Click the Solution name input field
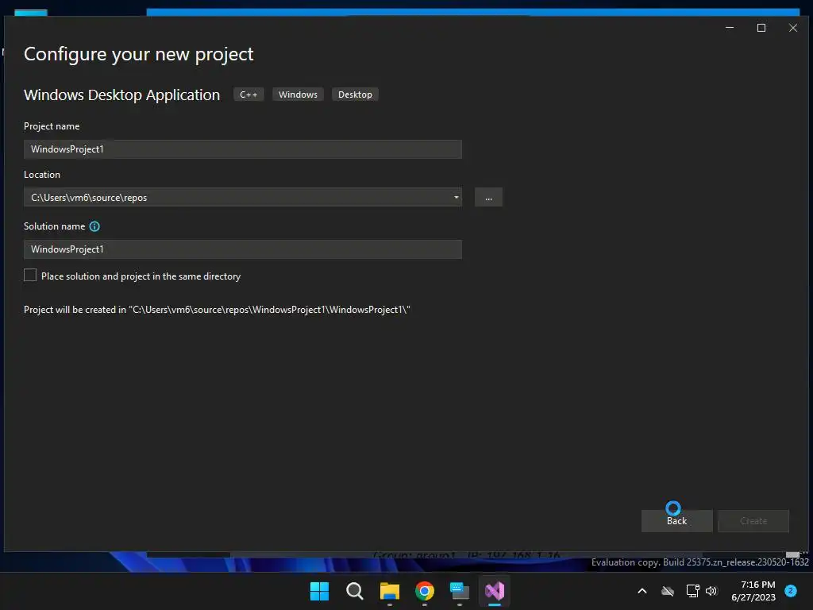The width and height of the screenshot is (813, 610). tap(243, 249)
